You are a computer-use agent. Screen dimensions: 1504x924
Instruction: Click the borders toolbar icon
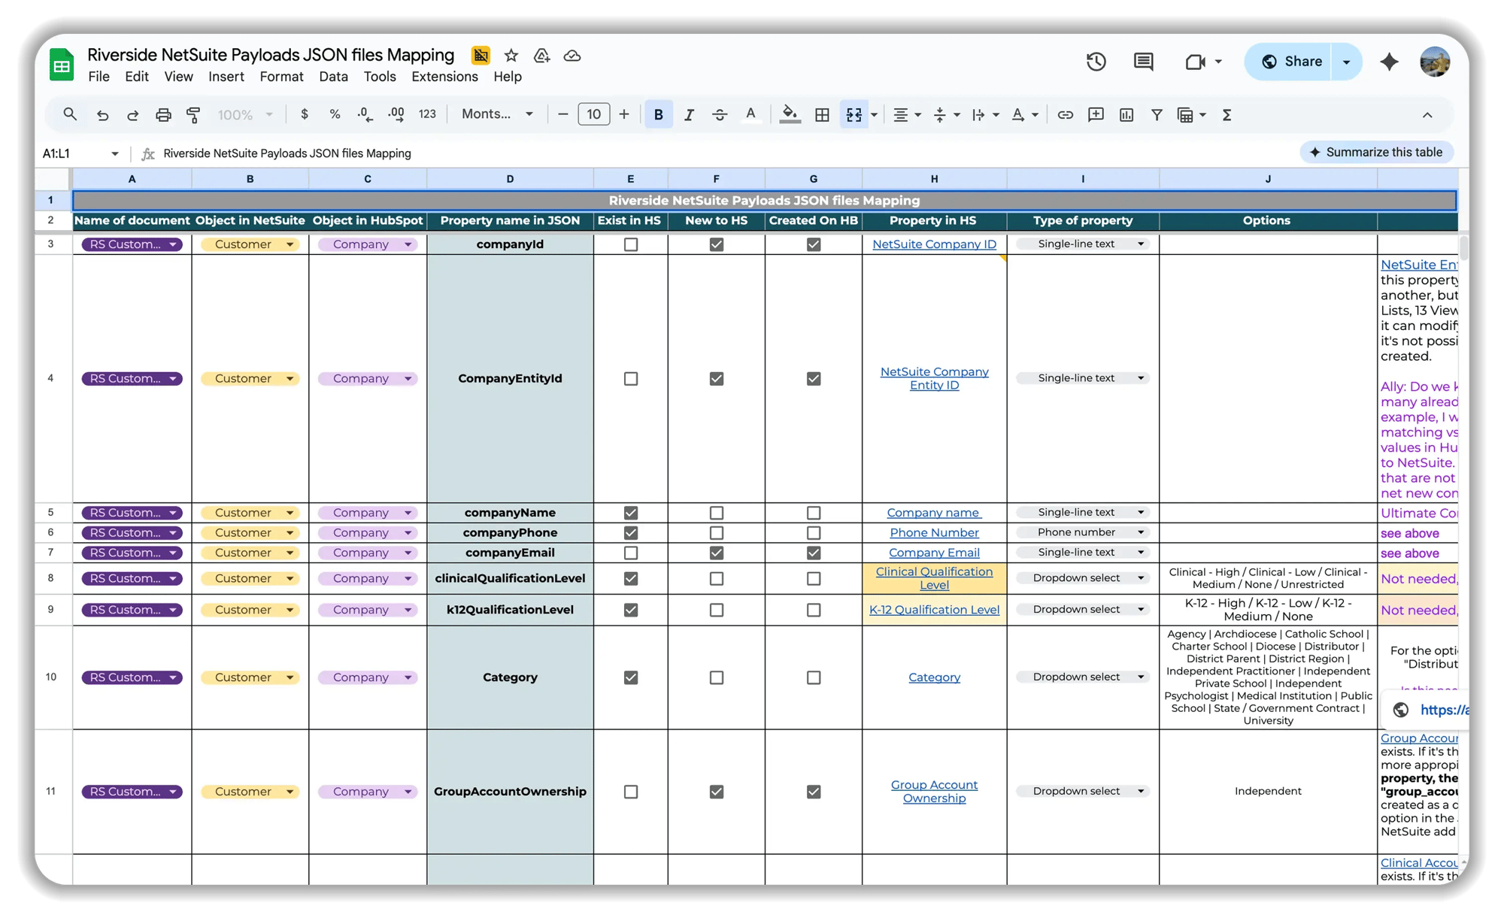coord(822,115)
